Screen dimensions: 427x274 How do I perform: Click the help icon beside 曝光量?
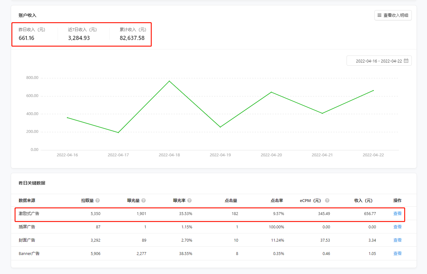(143, 200)
